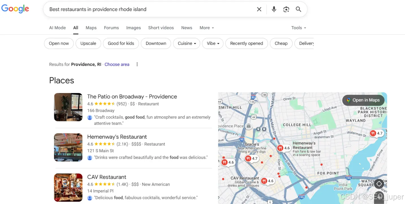Viewport: 405px width, 204px height.
Task: Toggle the Good for kids filter chip
Action: tap(121, 43)
